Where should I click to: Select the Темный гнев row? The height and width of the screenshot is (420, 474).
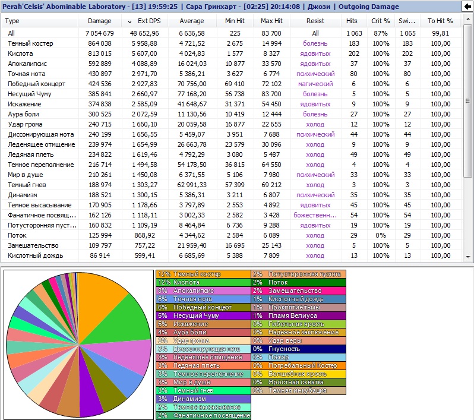(x=232, y=185)
